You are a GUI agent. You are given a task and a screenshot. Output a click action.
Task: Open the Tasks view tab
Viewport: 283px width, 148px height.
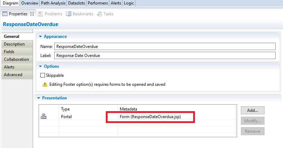[x=105, y=14]
